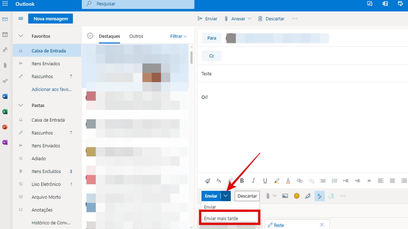Screen dimensions: 408x229
Task: Toggle the bulleted list formatting
Action: (x=323, y=180)
